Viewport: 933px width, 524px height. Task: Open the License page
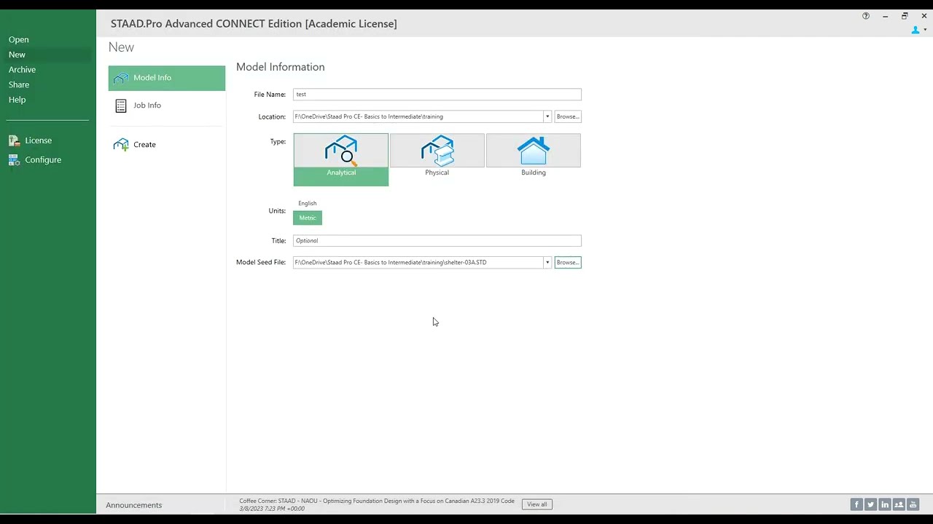(39, 140)
